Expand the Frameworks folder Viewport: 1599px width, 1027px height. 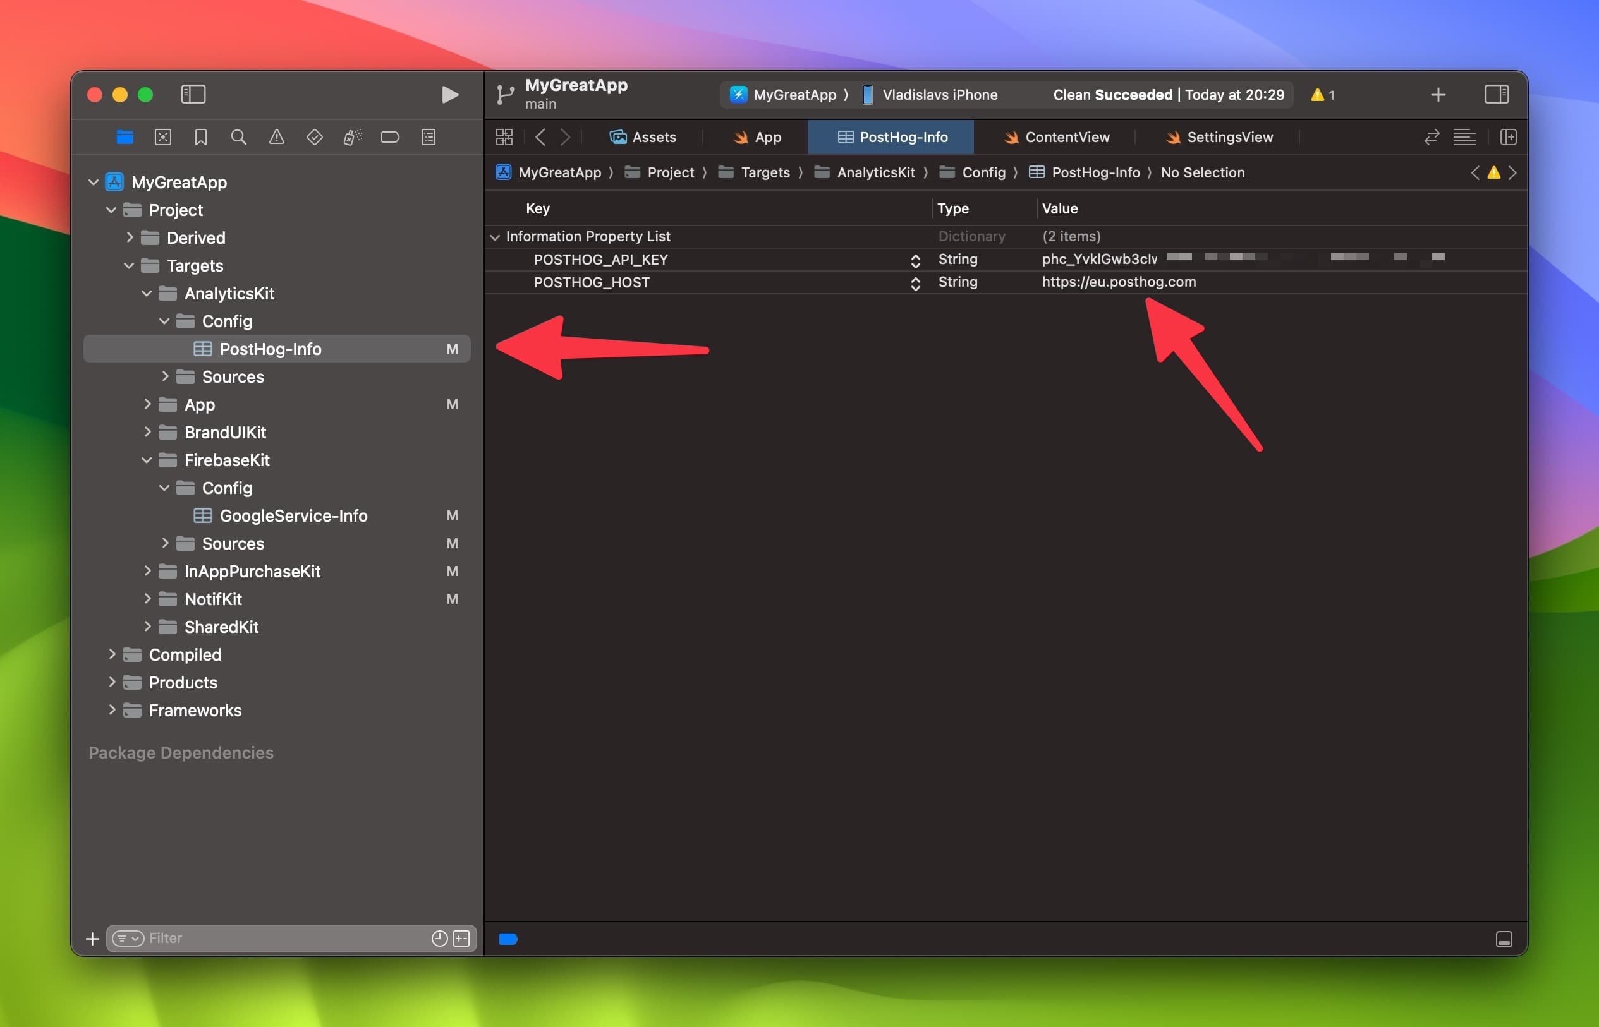click(x=112, y=710)
